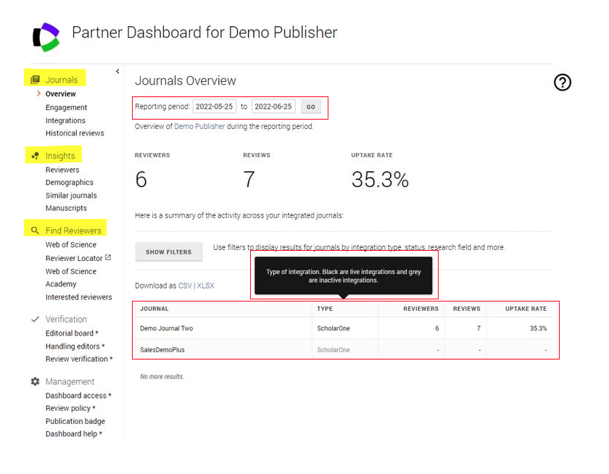
Task: Open Review verification page
Action: tap(79, 359)
